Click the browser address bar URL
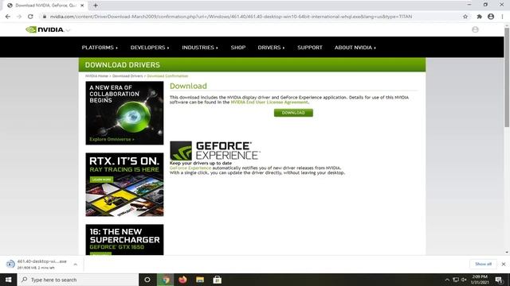510x286 pixels. click(x=231, y=17)
